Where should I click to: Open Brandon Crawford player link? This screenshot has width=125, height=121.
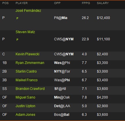coord(30,89)
